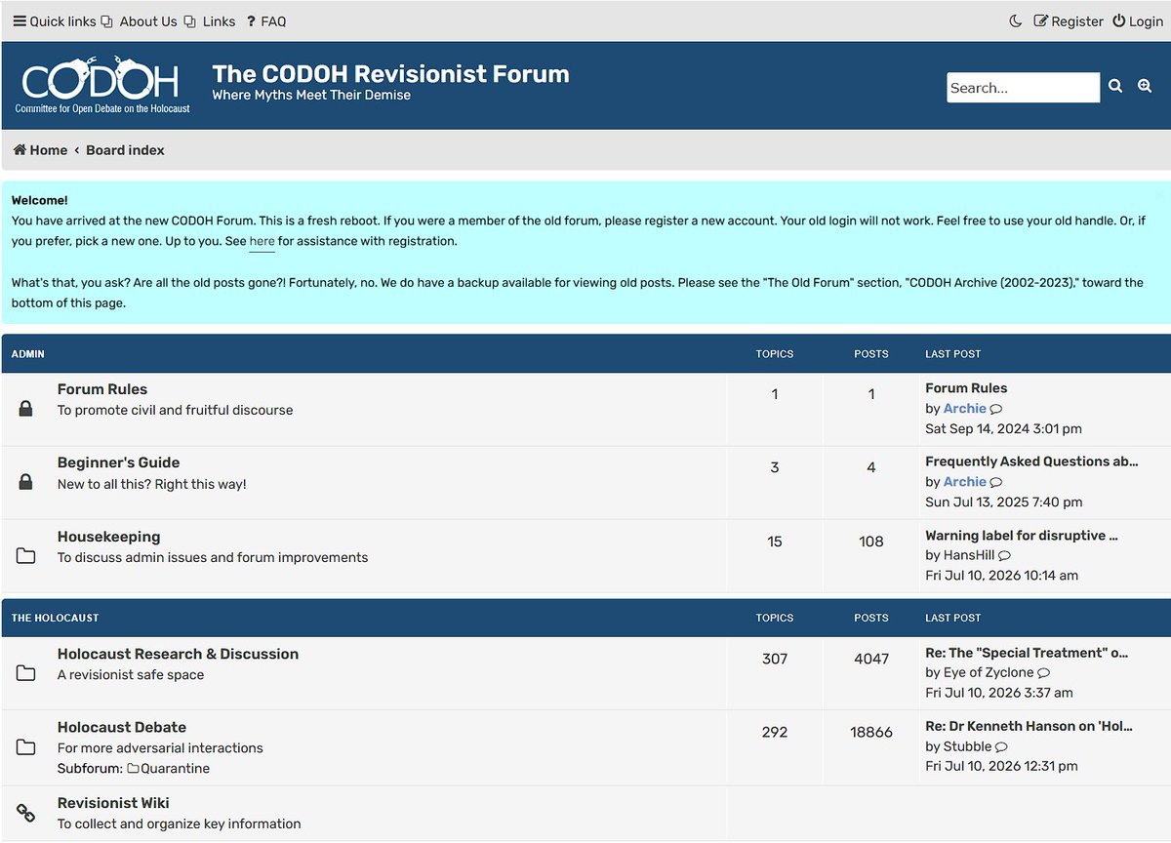This screenshot has width=1171, height=843.
Task: Click view-latest-post icon next to Eye of Zyclone
Action: point(1044,673)
